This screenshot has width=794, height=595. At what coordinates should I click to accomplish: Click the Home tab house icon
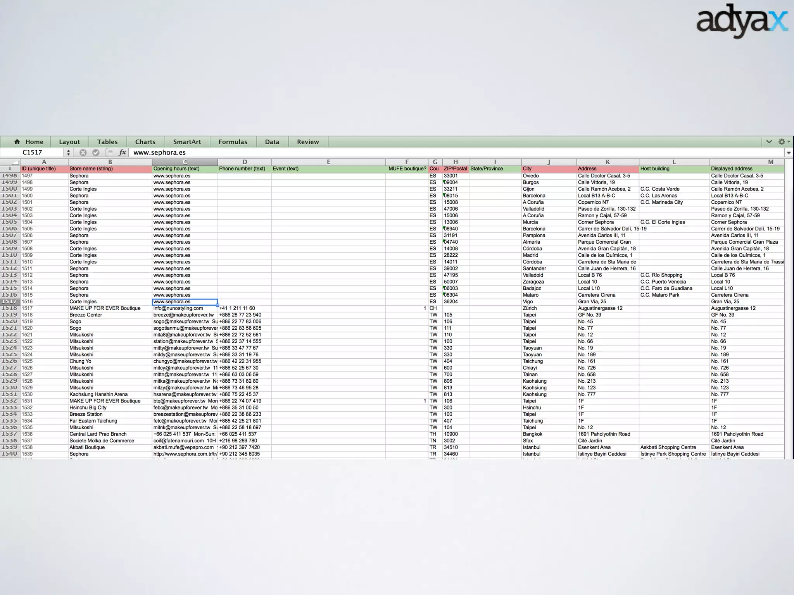point(17,142)
